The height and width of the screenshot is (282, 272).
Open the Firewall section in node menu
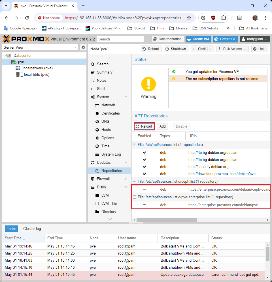point(103,179)
